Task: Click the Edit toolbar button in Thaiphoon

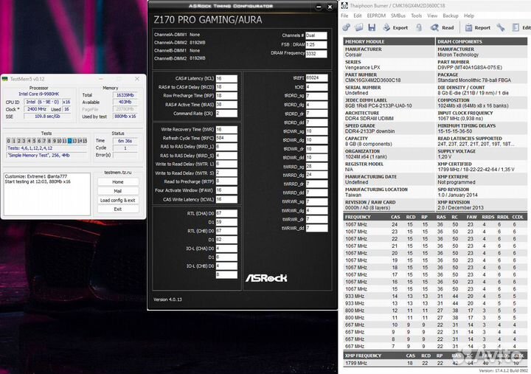Action: (521, 28)
